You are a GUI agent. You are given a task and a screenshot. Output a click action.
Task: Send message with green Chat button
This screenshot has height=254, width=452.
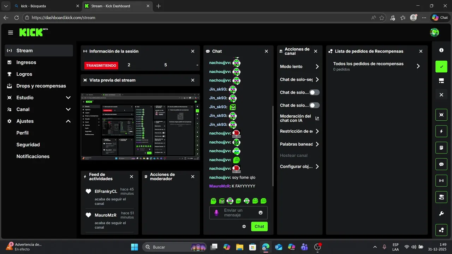click(x=259, y=226)
